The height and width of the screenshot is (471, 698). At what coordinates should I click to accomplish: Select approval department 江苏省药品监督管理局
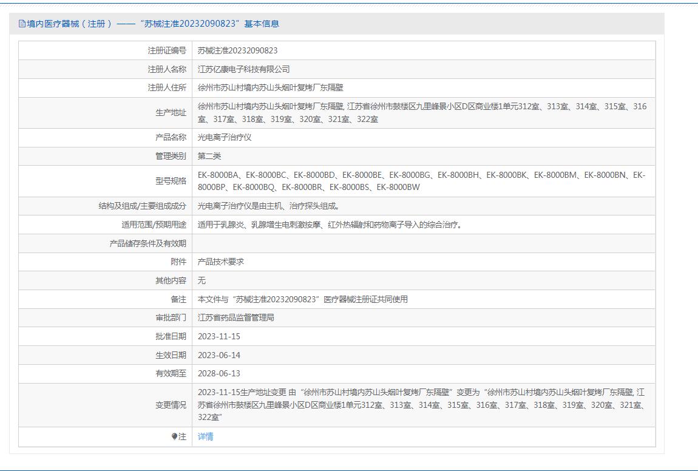(x=236, y=317)
